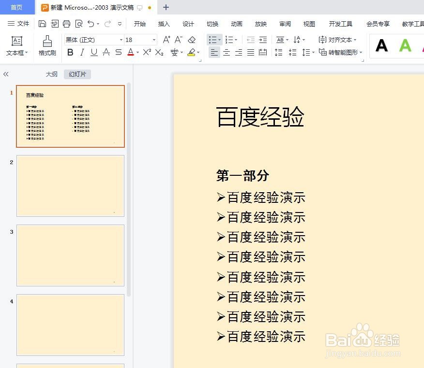Increase font size with A+ icon
This screenshot has height=368, width=424.
point(167,40)
